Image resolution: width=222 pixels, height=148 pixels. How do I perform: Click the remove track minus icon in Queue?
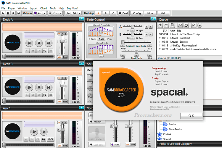click(x=166, y=25)
